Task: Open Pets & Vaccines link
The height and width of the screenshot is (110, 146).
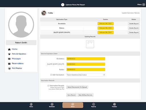Action: tap(19, 54)
